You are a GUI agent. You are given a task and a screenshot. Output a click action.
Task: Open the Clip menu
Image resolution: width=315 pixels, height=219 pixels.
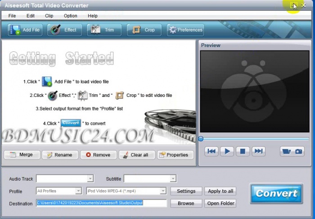[x=49, y=16]
